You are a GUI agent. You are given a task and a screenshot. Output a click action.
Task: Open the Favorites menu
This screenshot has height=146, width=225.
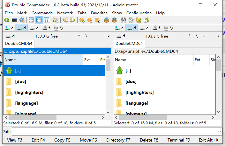click(99, 13)
